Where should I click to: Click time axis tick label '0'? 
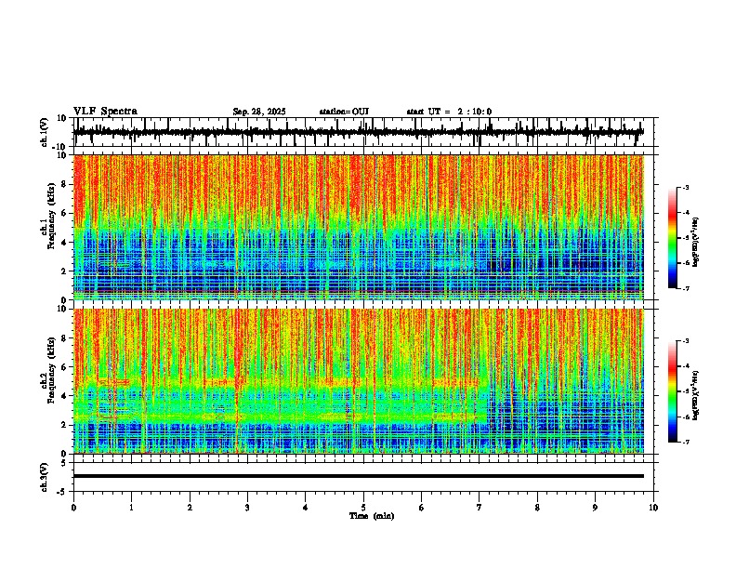click(x=73, y=507)
